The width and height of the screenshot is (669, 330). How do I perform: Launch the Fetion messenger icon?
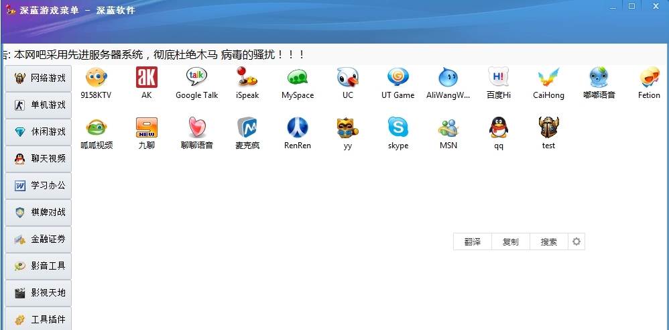[650, 77]
